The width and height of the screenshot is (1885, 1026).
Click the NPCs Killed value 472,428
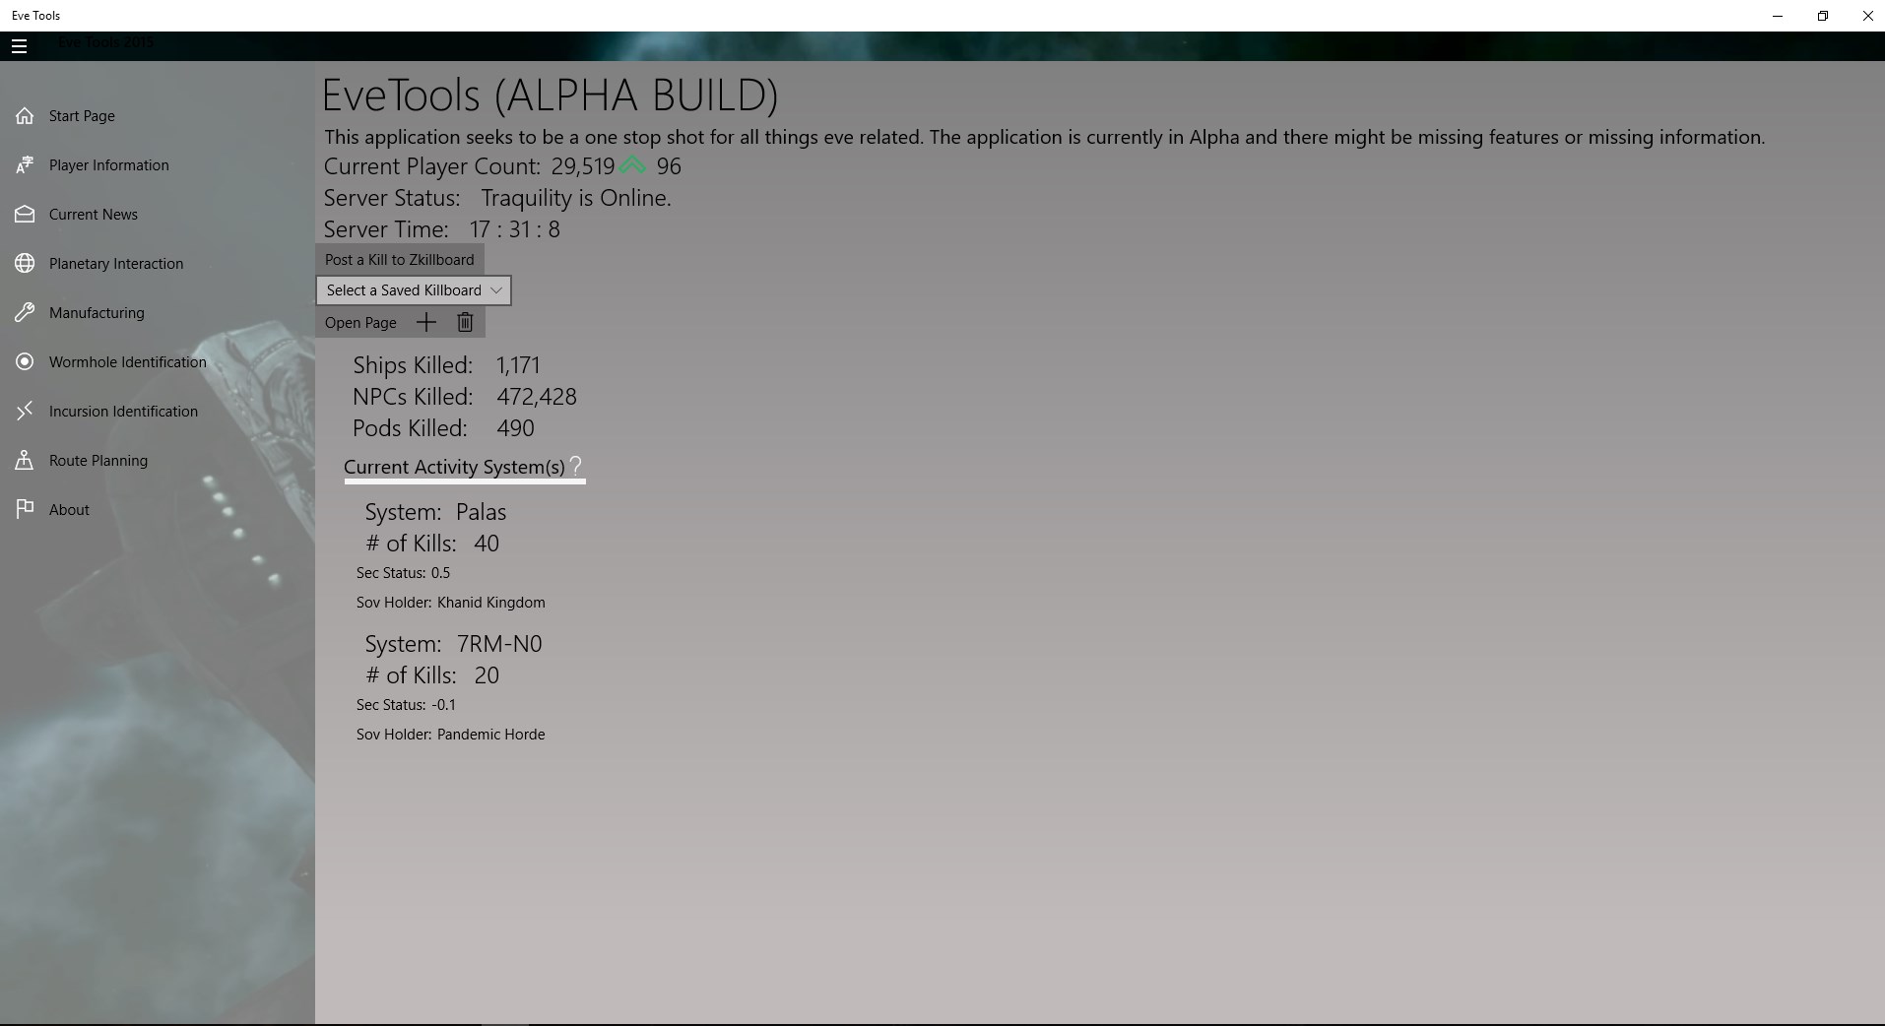coord(537,397)
